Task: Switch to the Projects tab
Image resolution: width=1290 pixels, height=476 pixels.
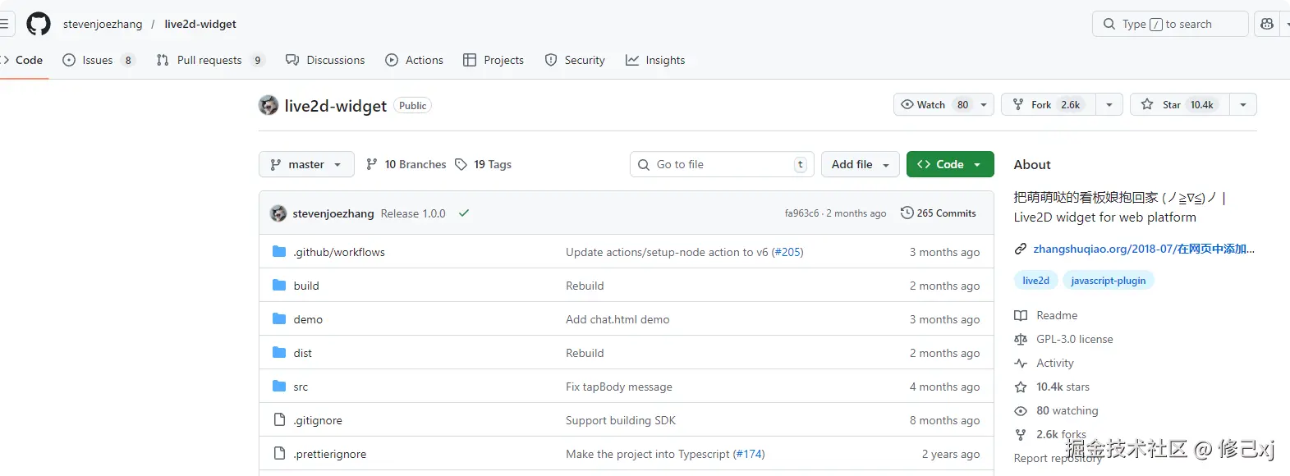Action: click(x=494, y=60)
